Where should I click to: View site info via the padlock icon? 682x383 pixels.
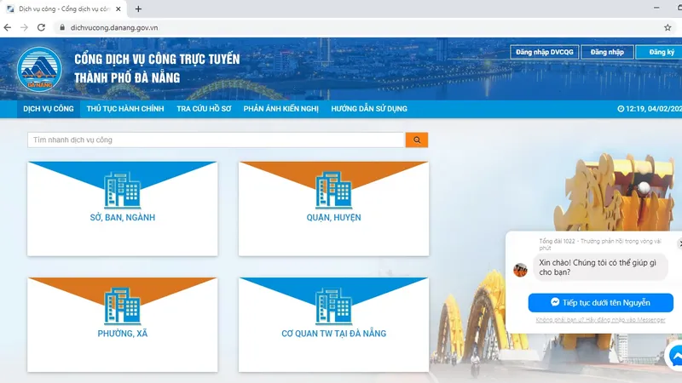[62, 27]
